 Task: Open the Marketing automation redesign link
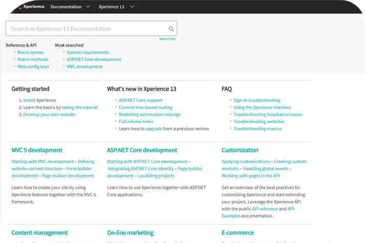coord(150,114)
